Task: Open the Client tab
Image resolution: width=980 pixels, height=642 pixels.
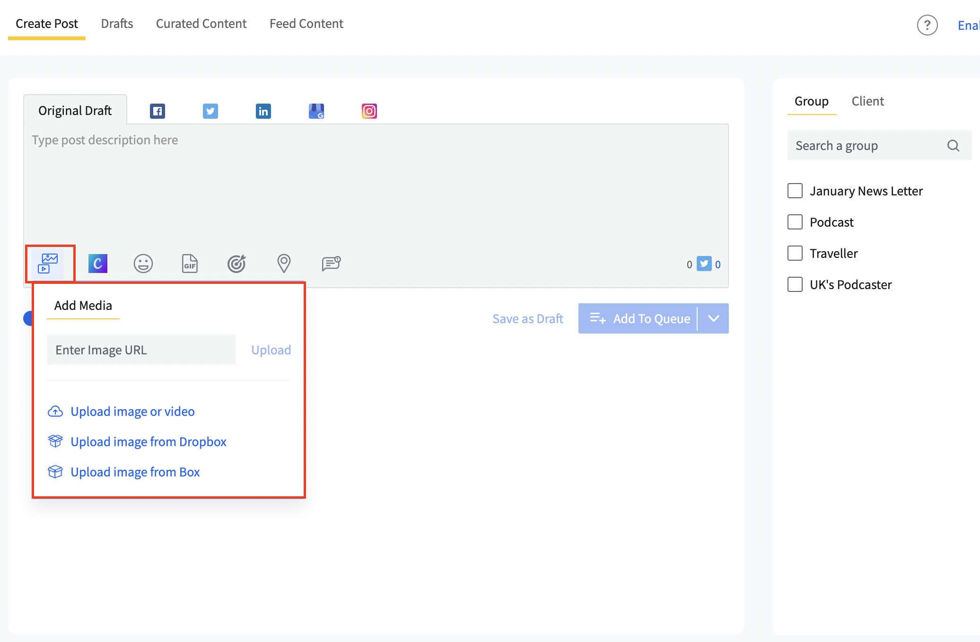Action: coord(867,101)
